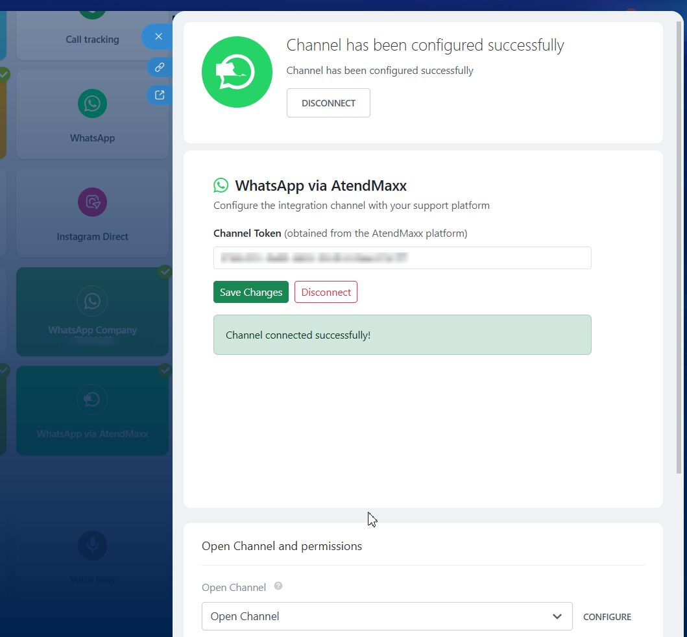Select the WhatsApp channel tile icon
687x637 pixels.
[x=92, y=104]
